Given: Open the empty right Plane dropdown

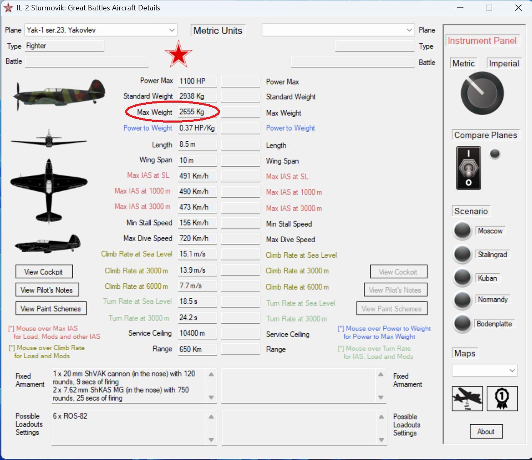Looking at the screenshot, I should click(338, 30).
